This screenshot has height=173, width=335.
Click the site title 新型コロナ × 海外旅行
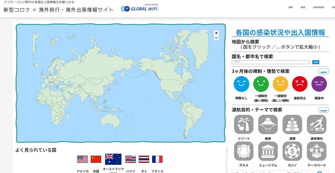coord(58,10)
